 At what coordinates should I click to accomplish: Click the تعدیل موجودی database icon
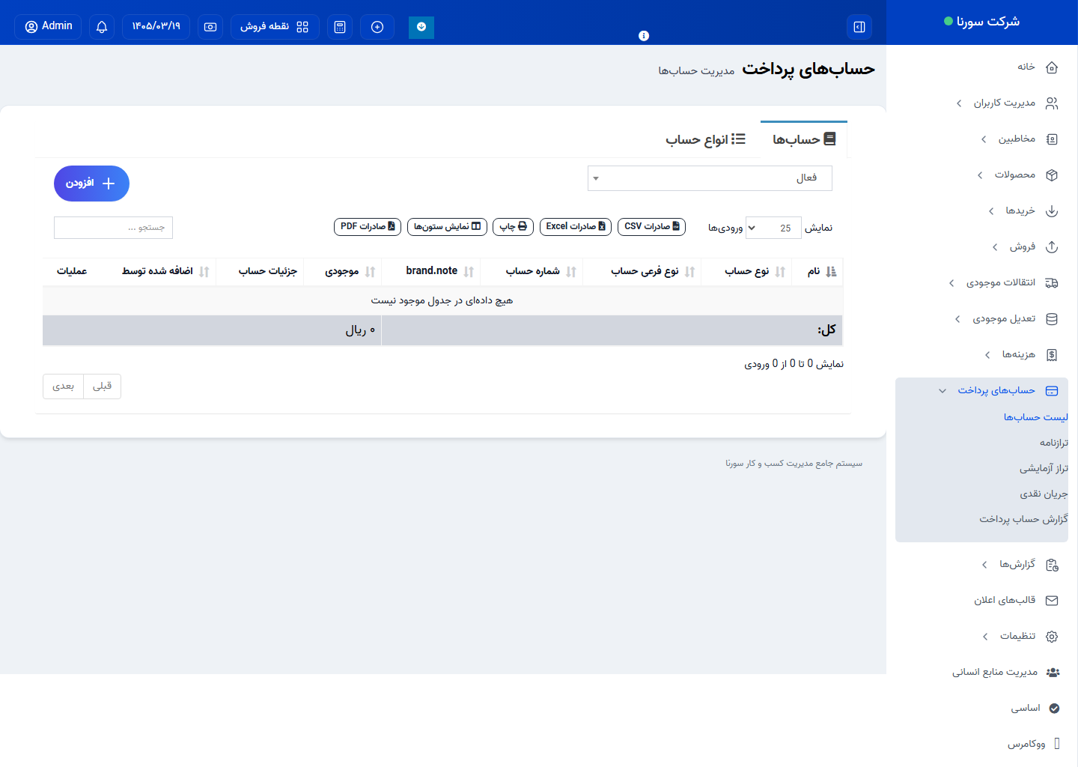click(1052, 319)
